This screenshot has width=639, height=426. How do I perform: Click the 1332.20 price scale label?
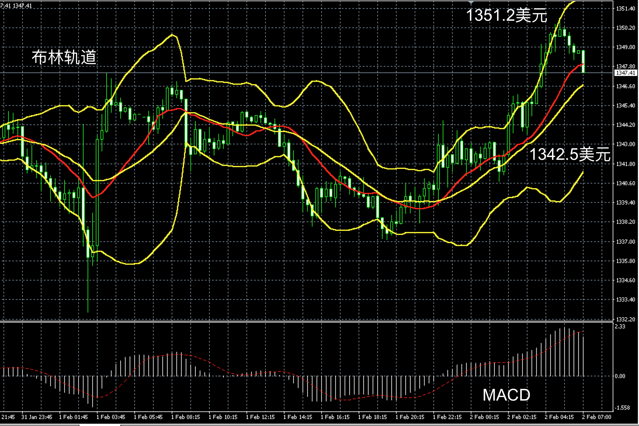coord(625,319)
